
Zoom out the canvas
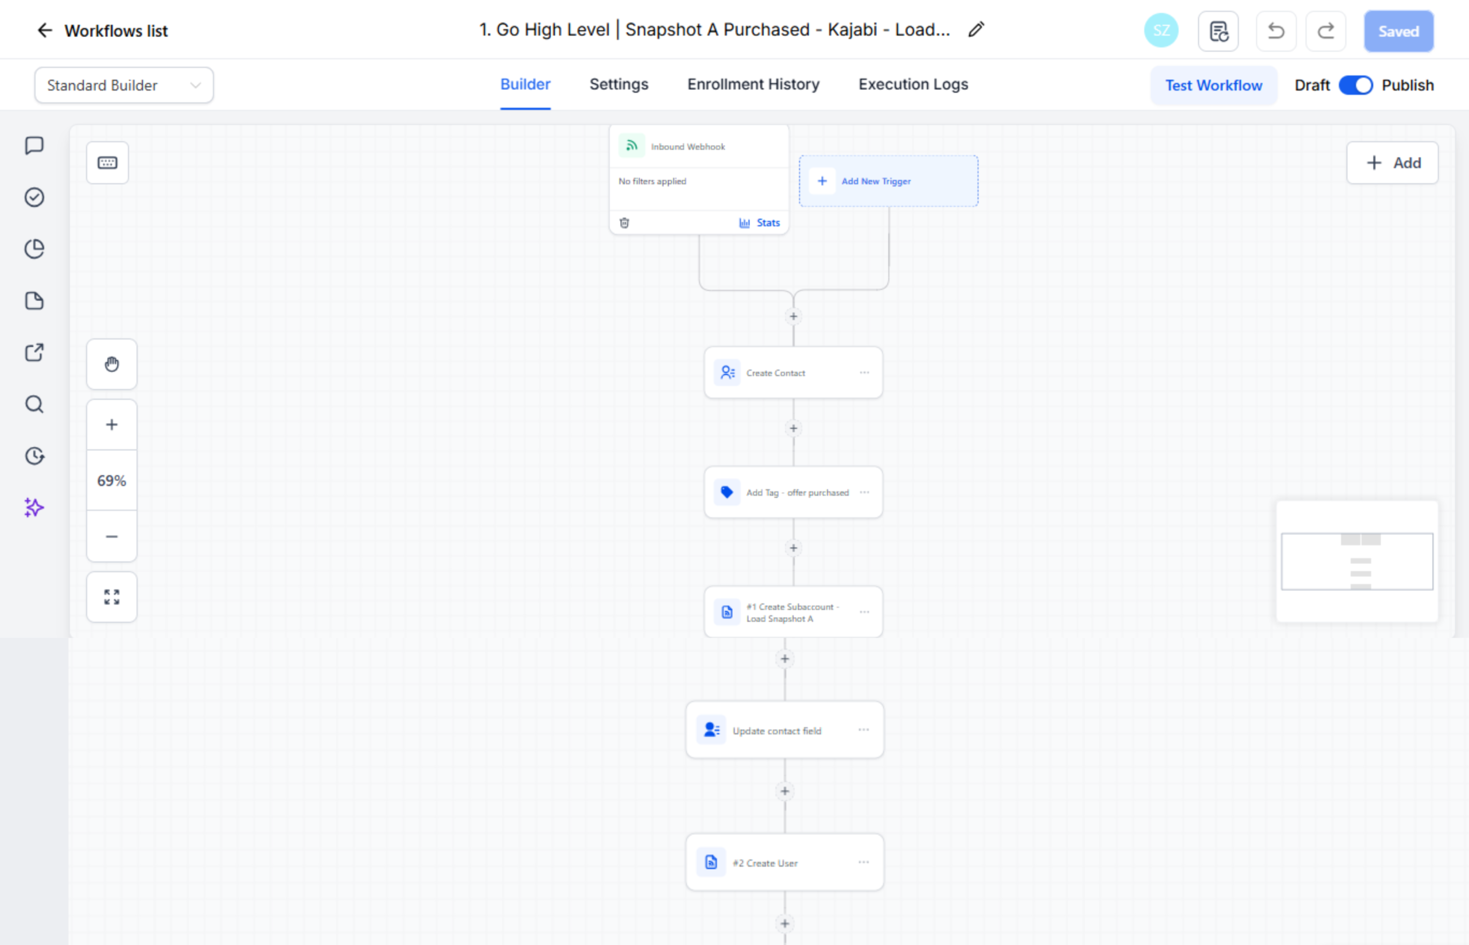click(x=112, y=536)
